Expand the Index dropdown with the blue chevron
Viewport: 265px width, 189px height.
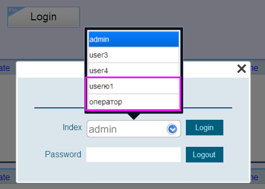click(172, 129)
